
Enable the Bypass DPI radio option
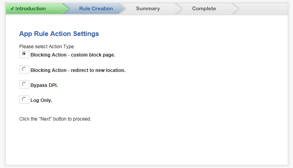tap(24, 84)
